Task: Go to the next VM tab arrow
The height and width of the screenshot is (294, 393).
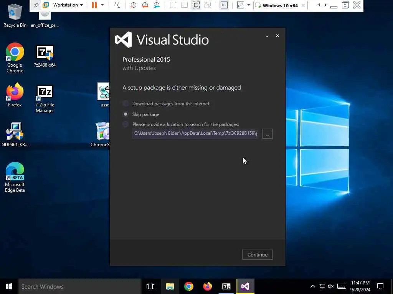Action: 325,5
